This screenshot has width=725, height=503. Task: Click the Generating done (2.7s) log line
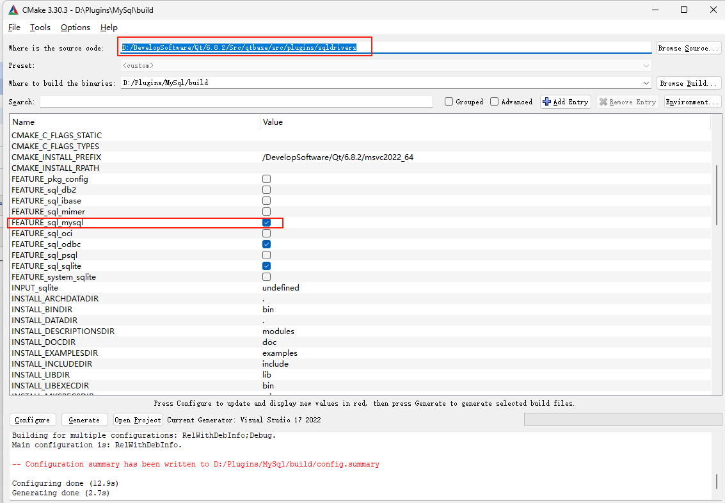(61, 493)
